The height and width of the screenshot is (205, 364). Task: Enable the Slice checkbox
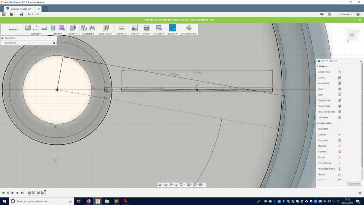point(340,95)
